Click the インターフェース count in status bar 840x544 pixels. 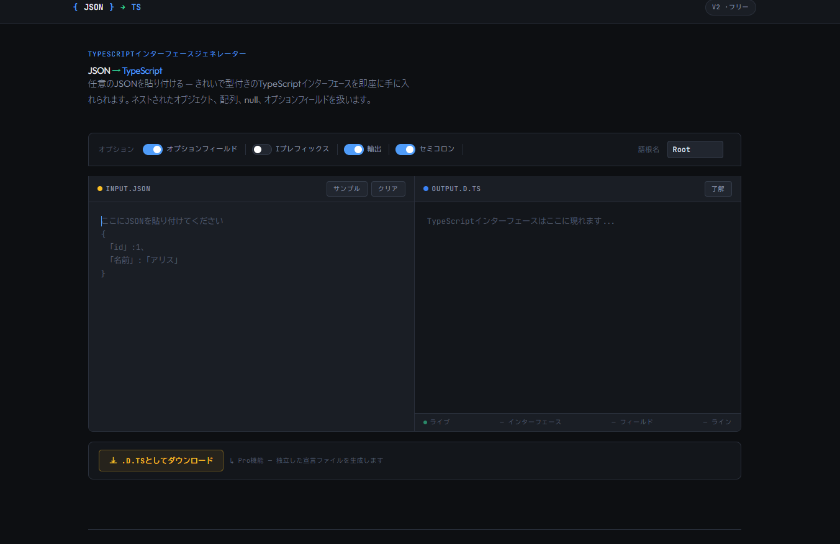pos(530,422)
